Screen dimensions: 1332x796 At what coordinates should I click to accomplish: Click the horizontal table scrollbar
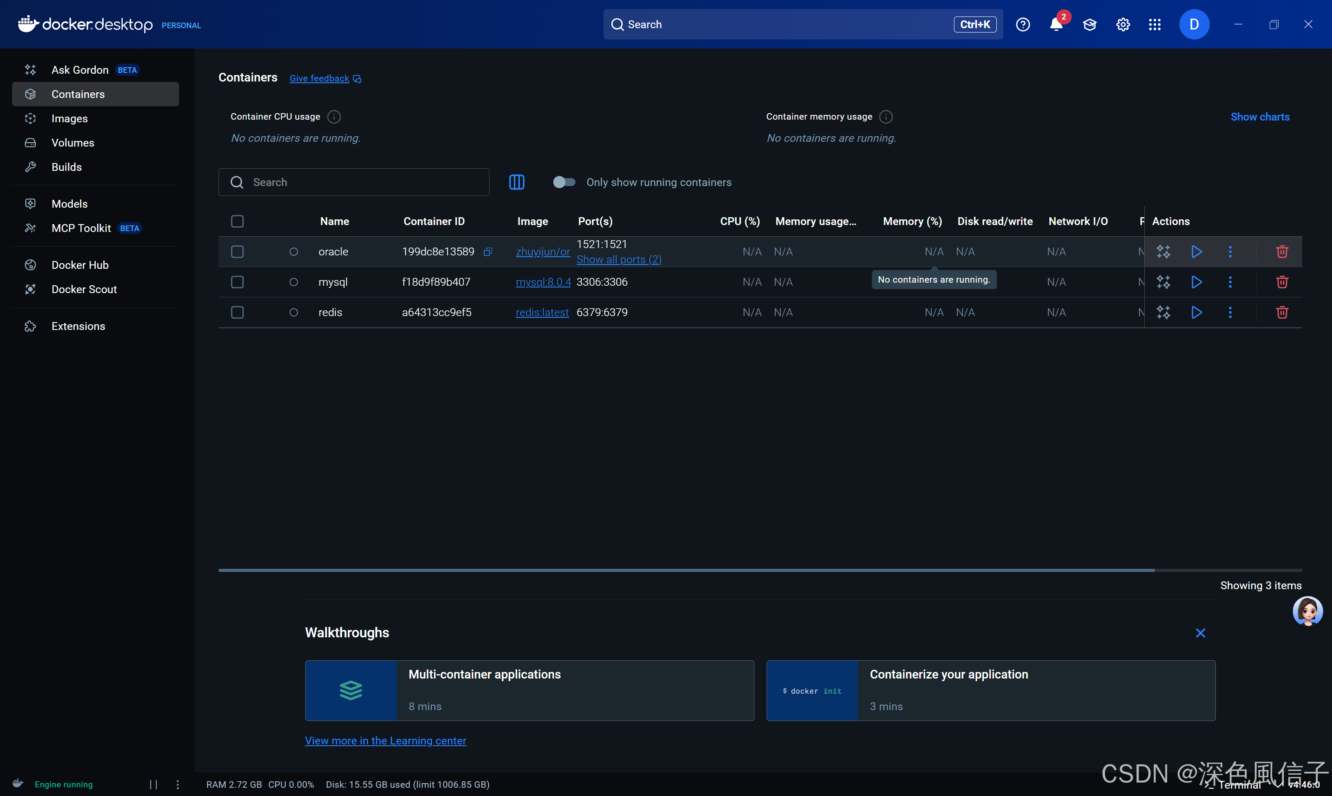click(x=686, y=570)
